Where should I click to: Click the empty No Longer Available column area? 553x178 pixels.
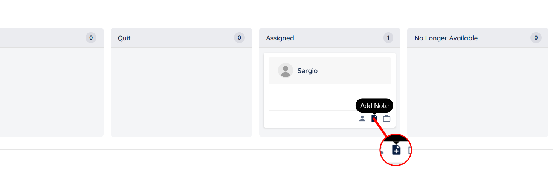coord(478,92)
